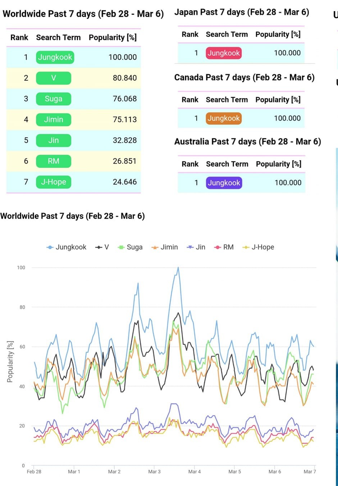Click the 100 label on chart vertical axis

tap(21, 268)
